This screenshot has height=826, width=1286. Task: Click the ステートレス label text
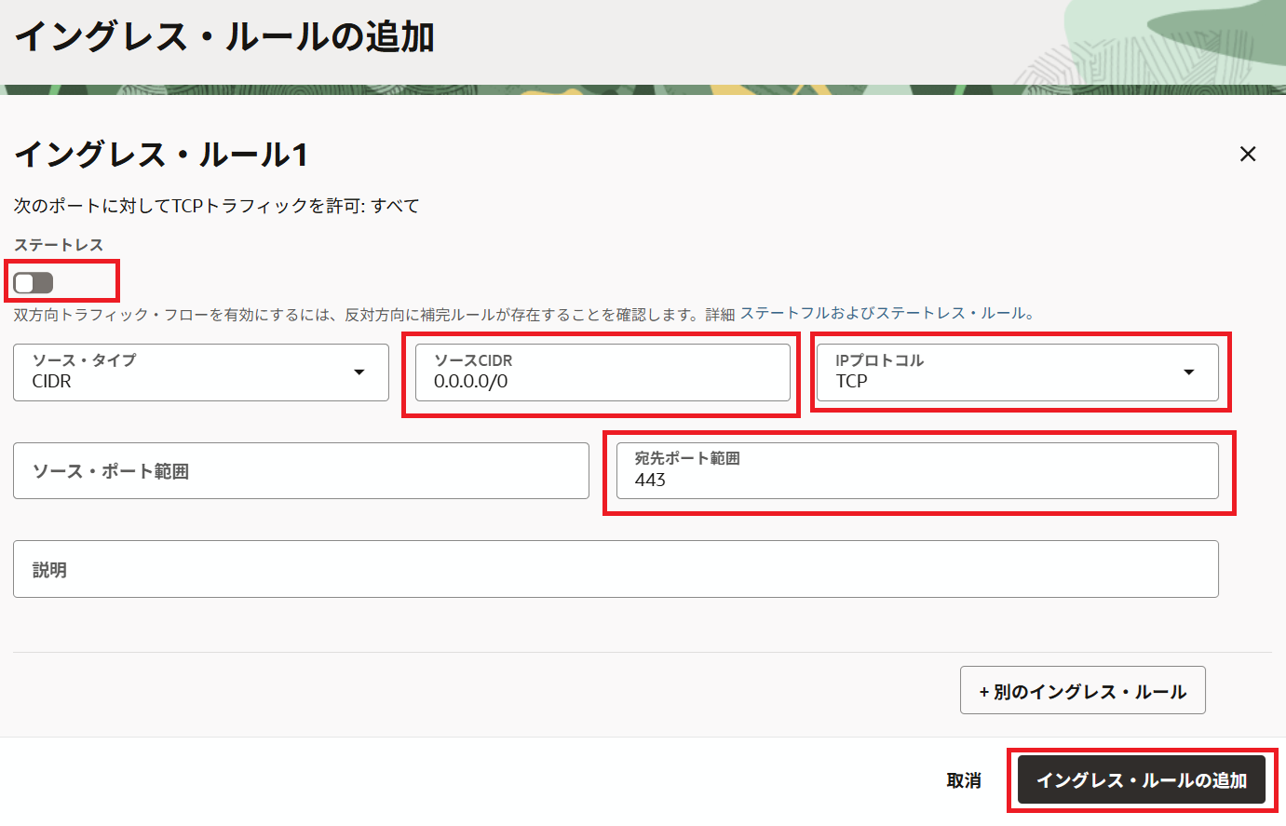(x=59, y=245)
